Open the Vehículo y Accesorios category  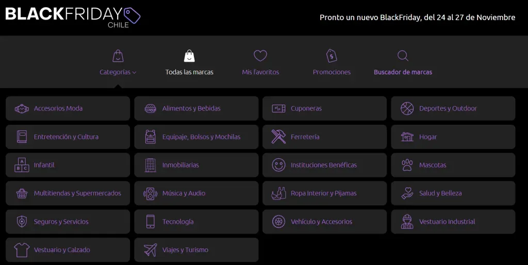325,222
